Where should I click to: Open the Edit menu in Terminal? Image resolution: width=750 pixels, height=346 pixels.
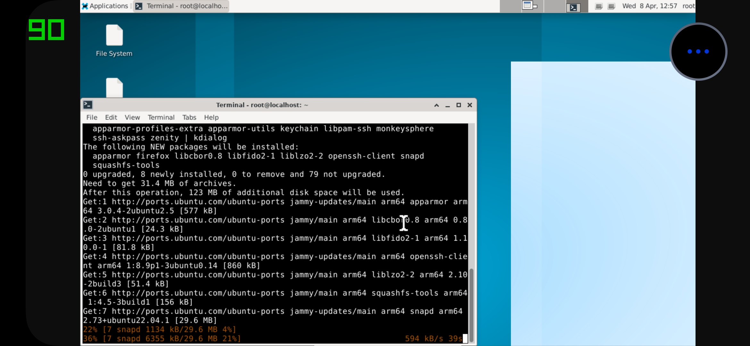point(111,117)
